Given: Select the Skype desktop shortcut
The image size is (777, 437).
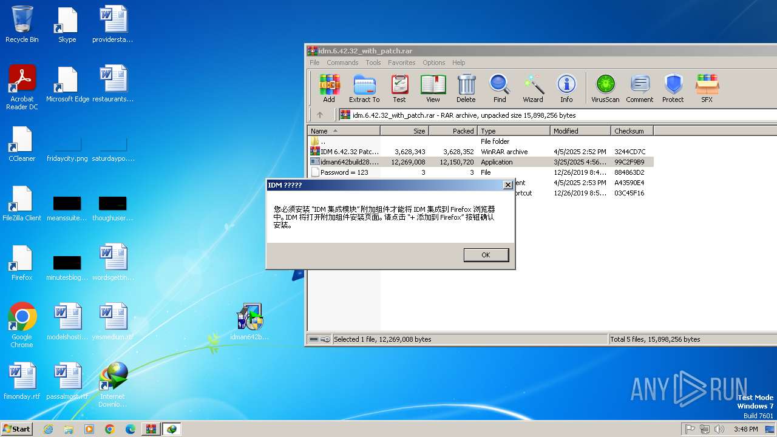Looking at the screenshot, I should tap(67, 24).
